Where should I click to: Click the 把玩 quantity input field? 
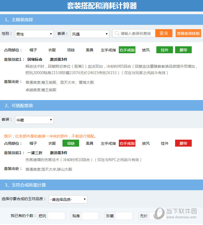56,216
